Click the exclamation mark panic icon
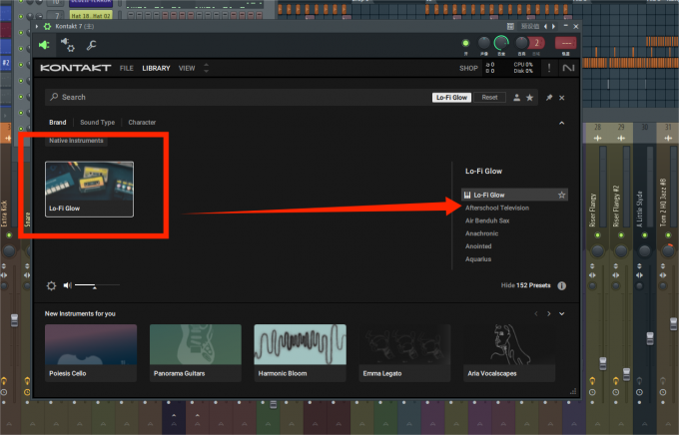Screen dimensions: 679x435 click(549, 68)
